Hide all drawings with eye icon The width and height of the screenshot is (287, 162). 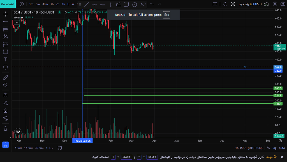pyautogui.click(x=6, y=118)
